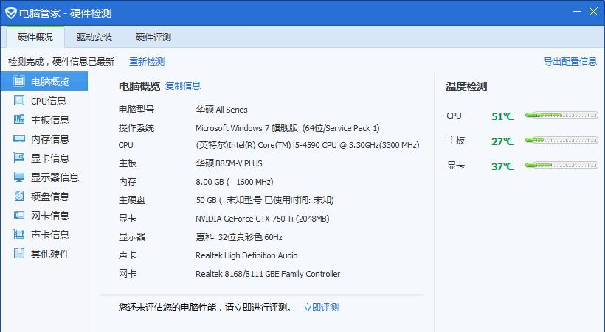Switch to the 驱动安装 tab
Viewport: 605px width, 332px height.
94,38
